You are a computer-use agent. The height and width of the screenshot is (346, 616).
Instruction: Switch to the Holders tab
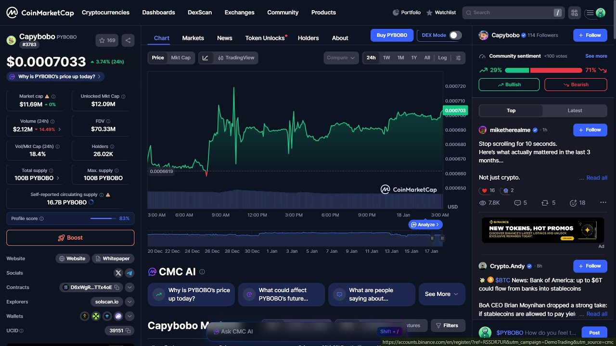pos(308,38)
